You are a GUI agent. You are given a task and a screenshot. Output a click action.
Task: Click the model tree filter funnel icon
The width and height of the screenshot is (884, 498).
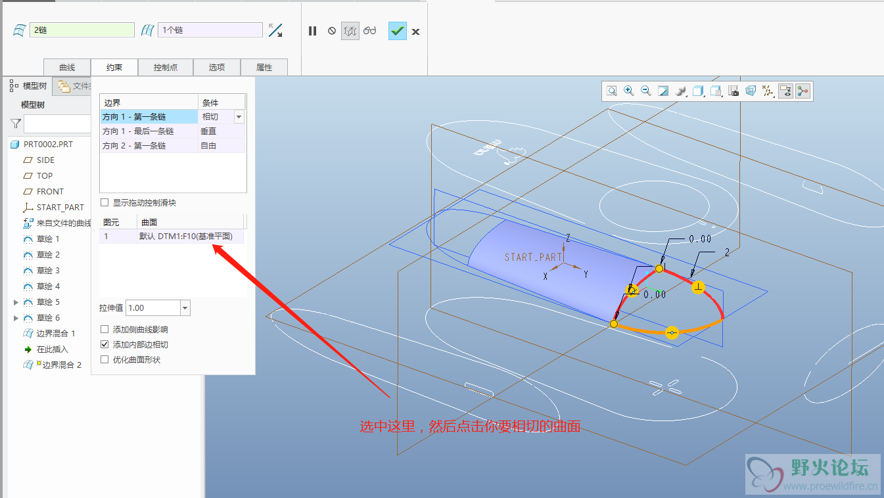16,123
